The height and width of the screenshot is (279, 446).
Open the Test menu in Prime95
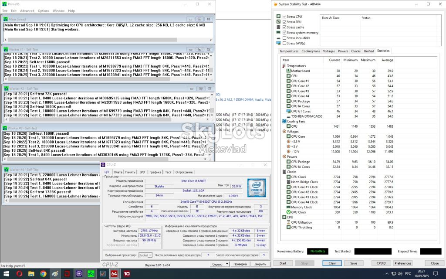(x=5, y=11)
